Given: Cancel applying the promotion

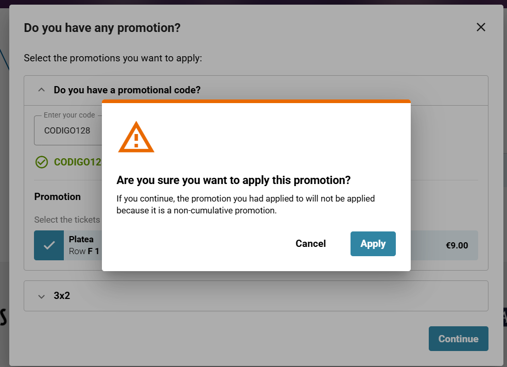Looking at the screenshot, I should pos(310,244).
